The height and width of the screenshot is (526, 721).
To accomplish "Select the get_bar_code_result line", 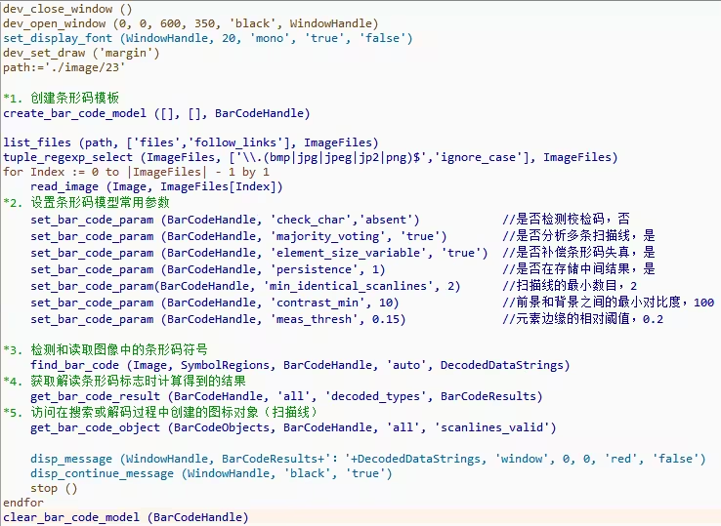I will (x=286, y=396).
